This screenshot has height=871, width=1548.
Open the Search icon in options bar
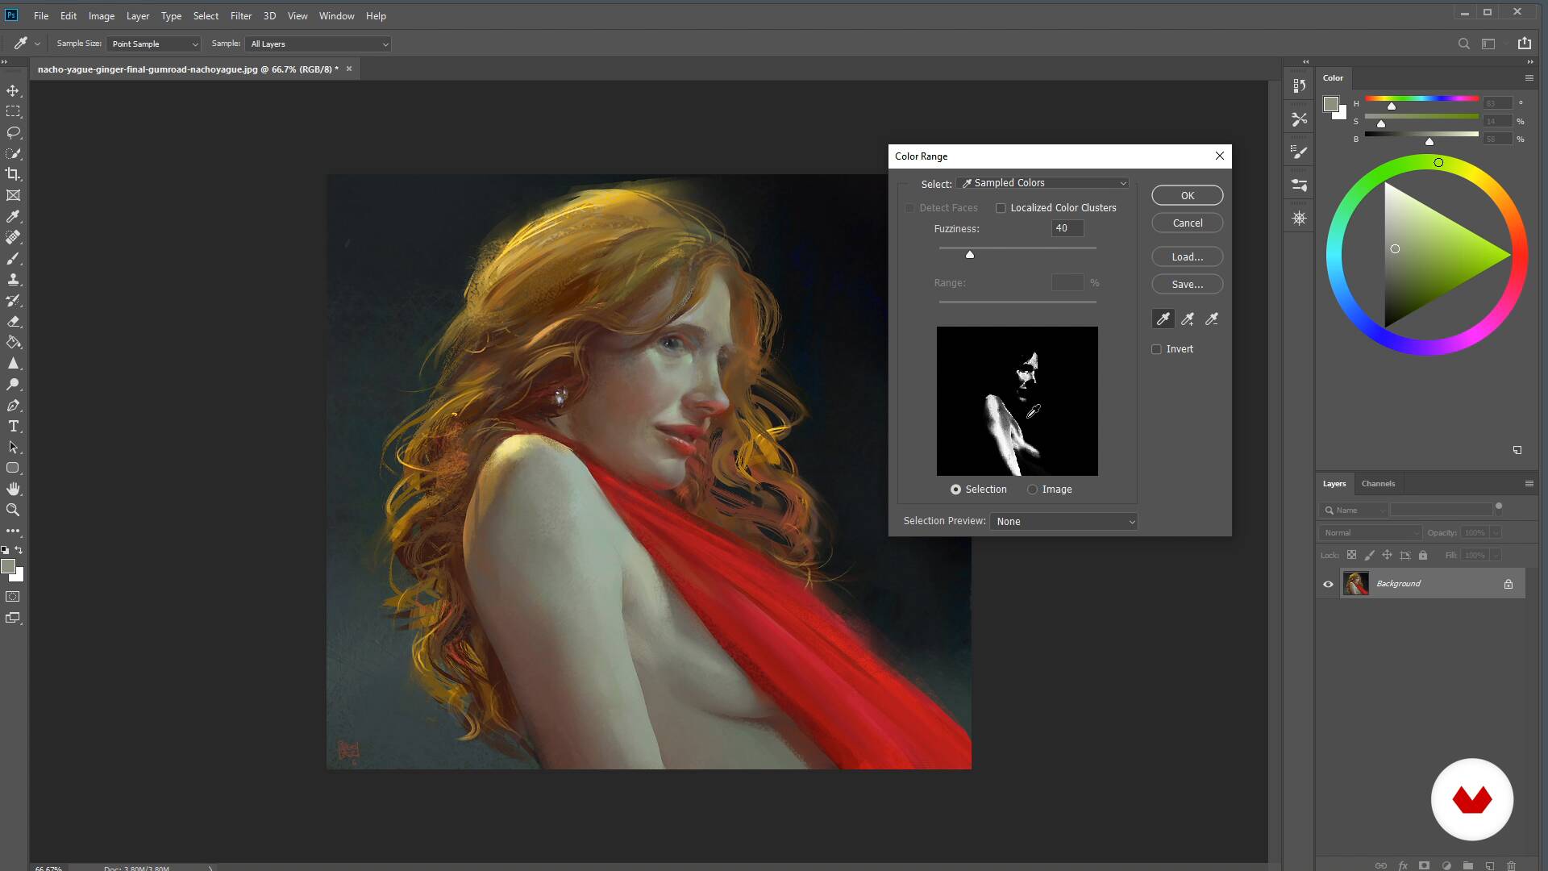[x=1463, y=44]
